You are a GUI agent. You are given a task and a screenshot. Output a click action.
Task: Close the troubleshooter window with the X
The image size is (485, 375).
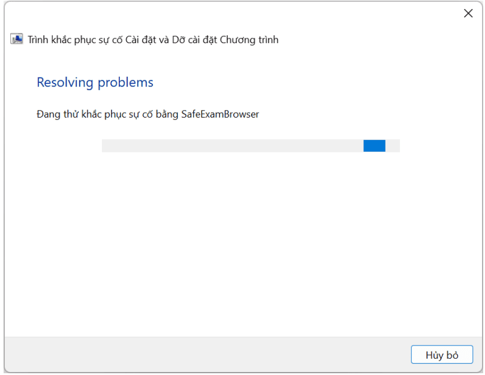(x=468, y=14)
